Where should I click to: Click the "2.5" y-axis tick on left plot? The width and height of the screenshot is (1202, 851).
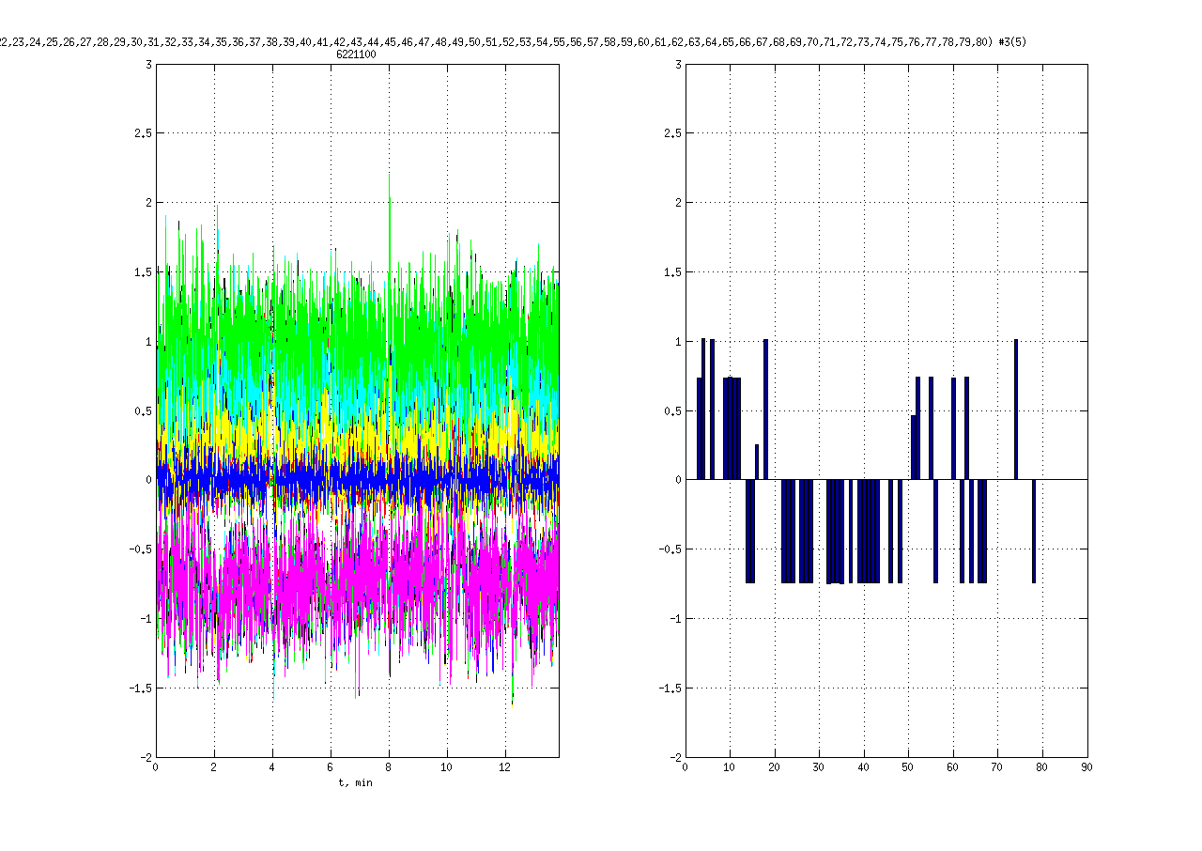(x=143, y=133)
